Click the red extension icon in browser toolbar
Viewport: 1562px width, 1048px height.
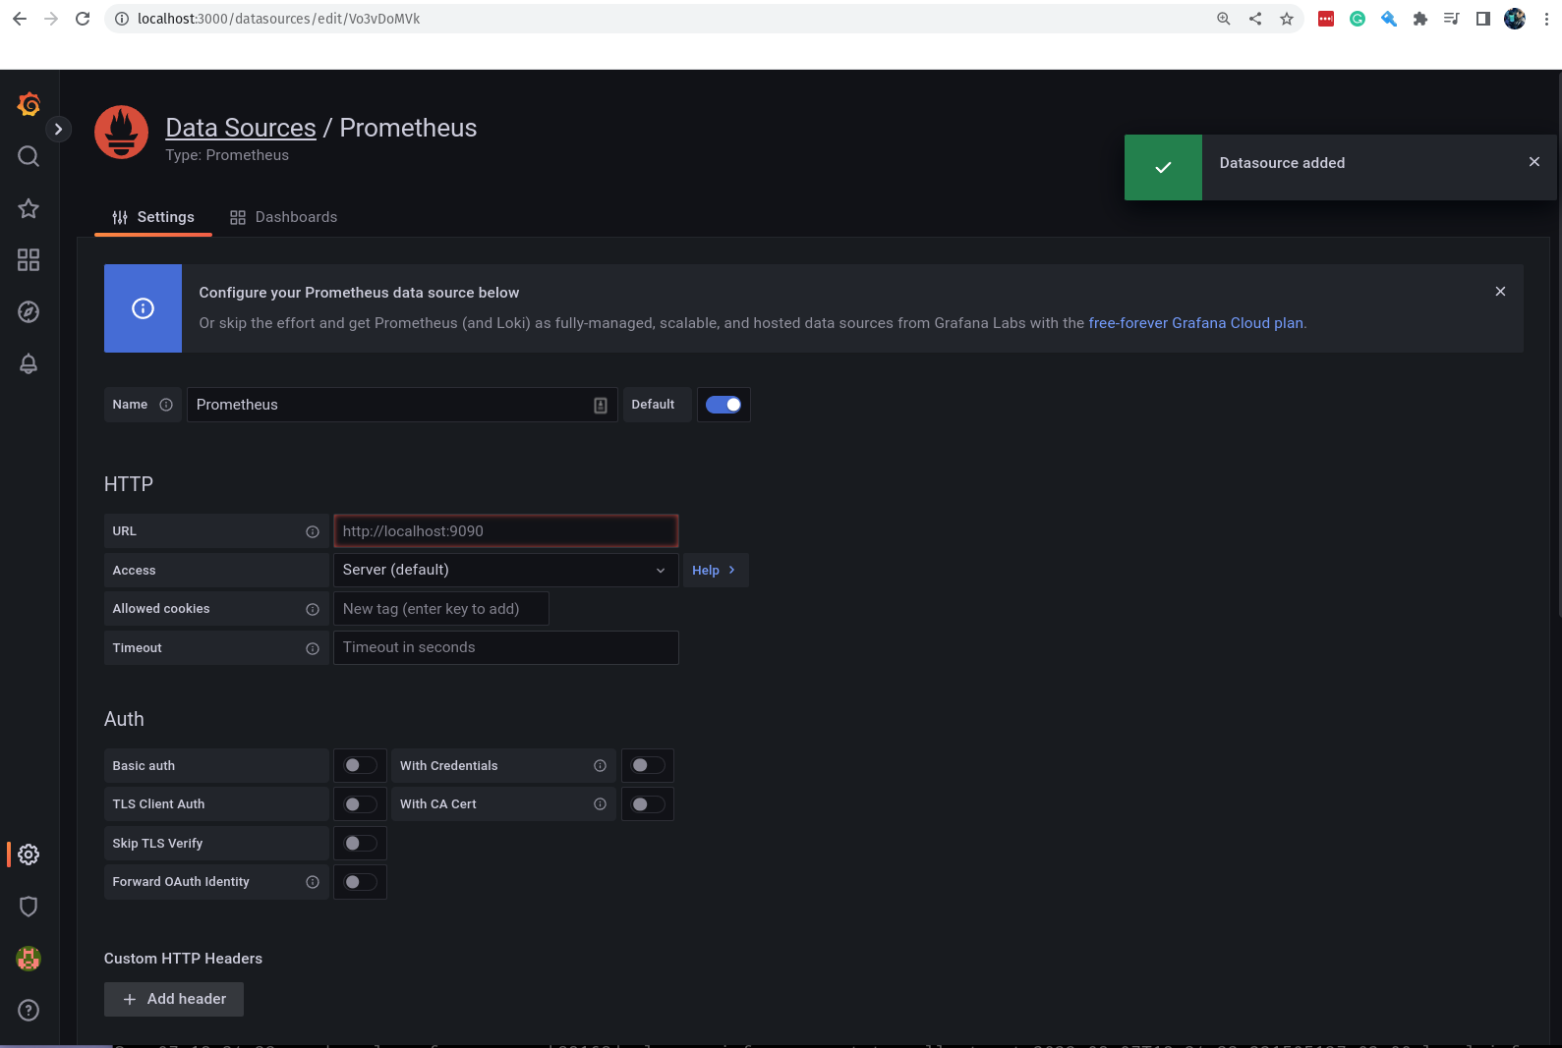coord(1326,19)
